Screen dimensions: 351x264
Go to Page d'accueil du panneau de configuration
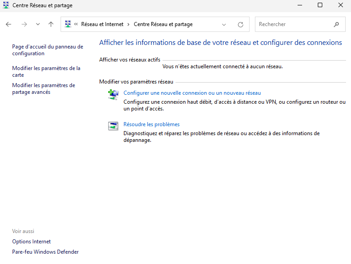[x=47, y=50]
